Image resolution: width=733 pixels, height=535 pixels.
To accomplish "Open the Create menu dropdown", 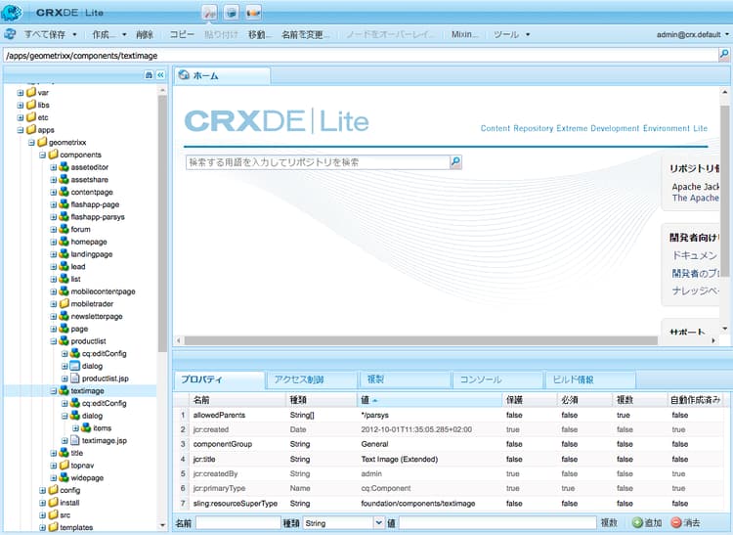I will click(x=108, y=34).
